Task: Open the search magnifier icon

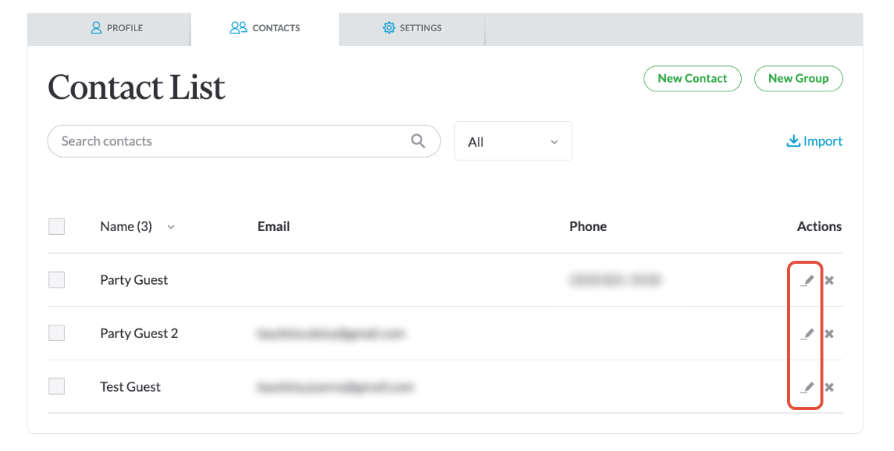Action: coord(418,140)
